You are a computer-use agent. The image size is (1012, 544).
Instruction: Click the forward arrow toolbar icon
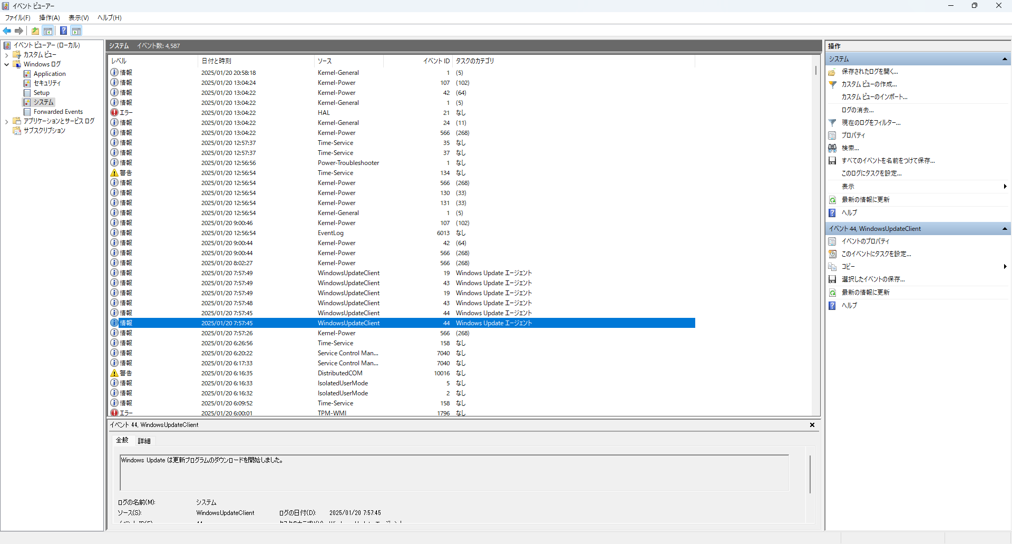coord(19,31)
